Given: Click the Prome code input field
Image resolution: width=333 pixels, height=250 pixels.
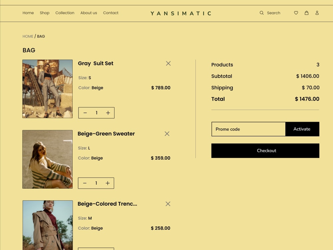Looking at the screenshot, I should pyautogui.click(x=248, y=129).
